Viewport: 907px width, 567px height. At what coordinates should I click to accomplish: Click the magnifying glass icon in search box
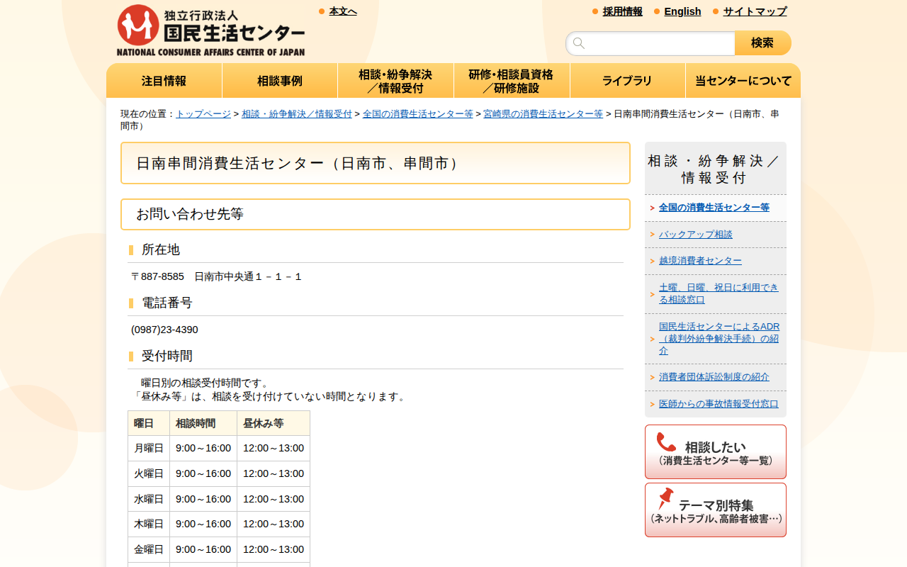click(579, 43)
